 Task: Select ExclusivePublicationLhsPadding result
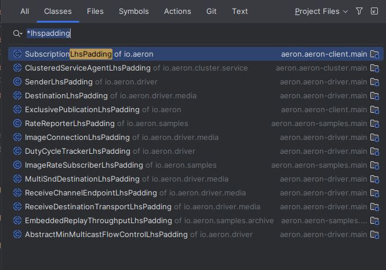(x=196, y=110)
